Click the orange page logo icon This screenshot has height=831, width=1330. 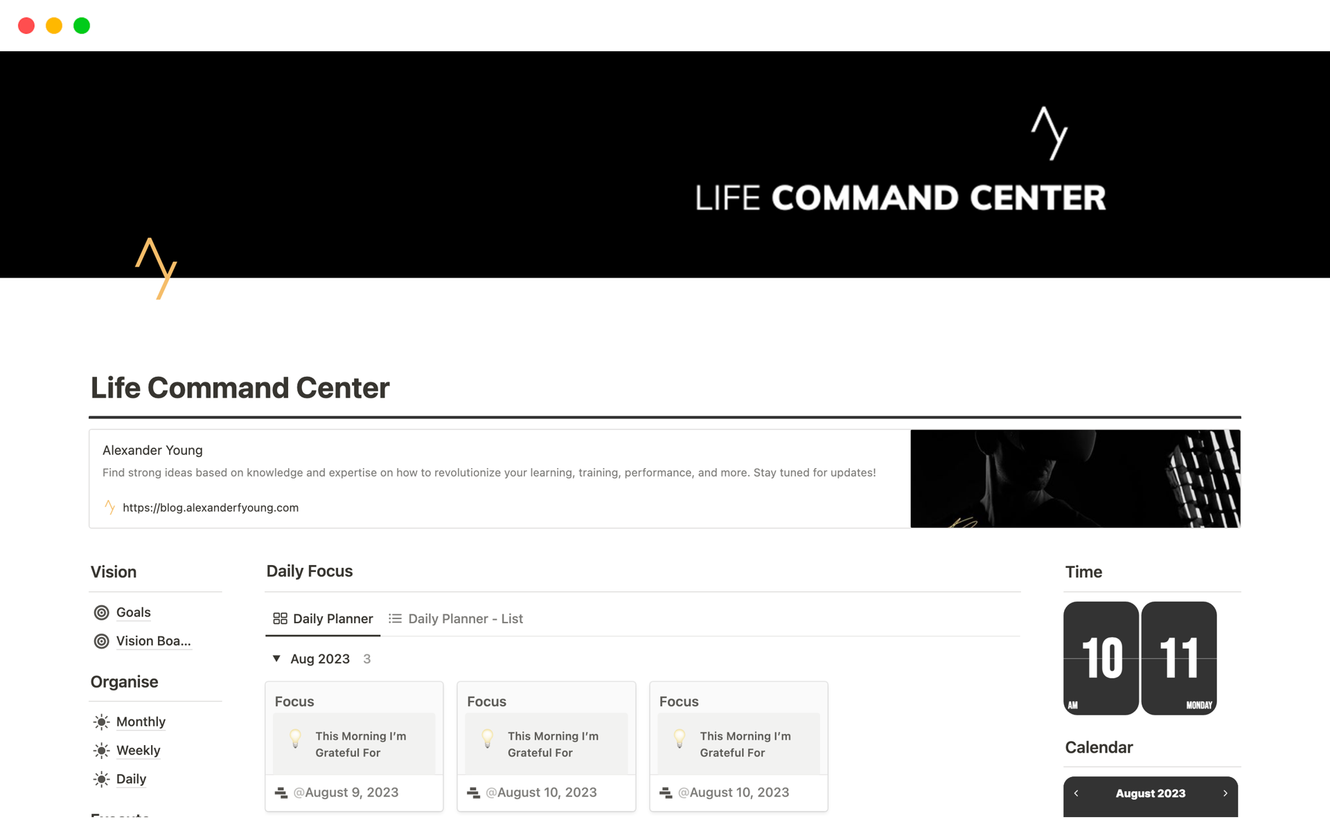[157, 269]
